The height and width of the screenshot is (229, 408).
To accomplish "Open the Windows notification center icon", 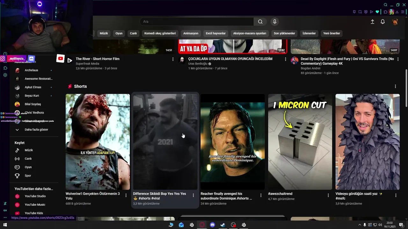I will coord(401,225).
